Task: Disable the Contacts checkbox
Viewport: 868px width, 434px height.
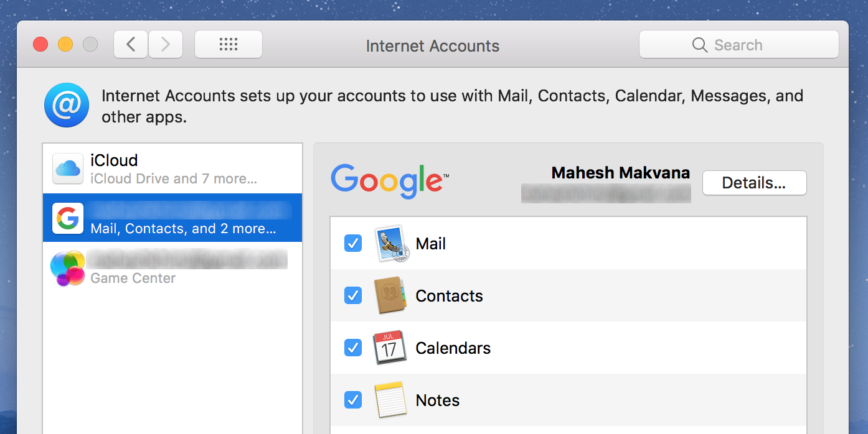Action: [x=353, y=295]
